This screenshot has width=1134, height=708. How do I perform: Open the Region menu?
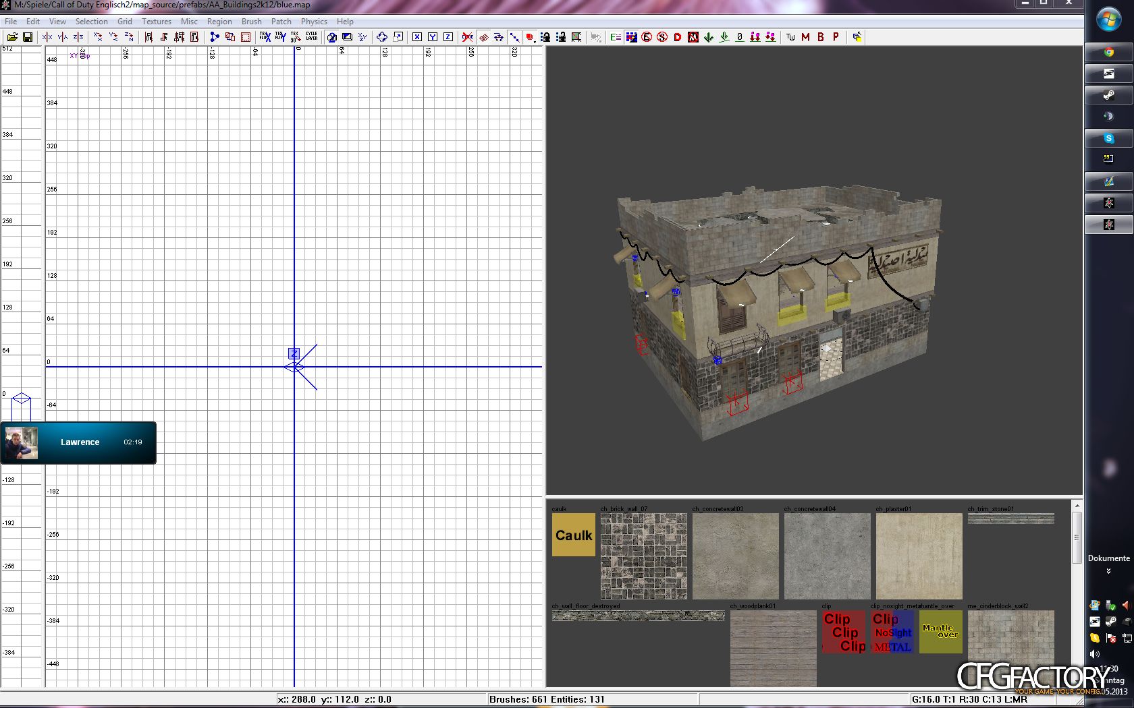coord(219,22)
